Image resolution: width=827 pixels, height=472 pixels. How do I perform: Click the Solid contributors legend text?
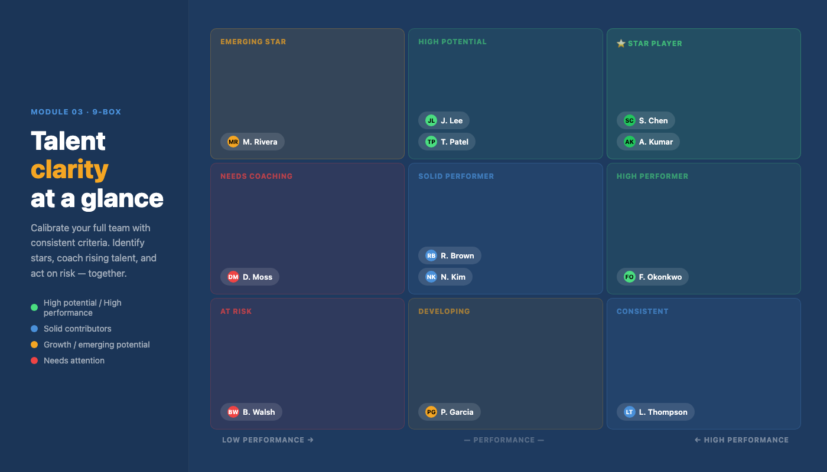(x=77, y=329)
